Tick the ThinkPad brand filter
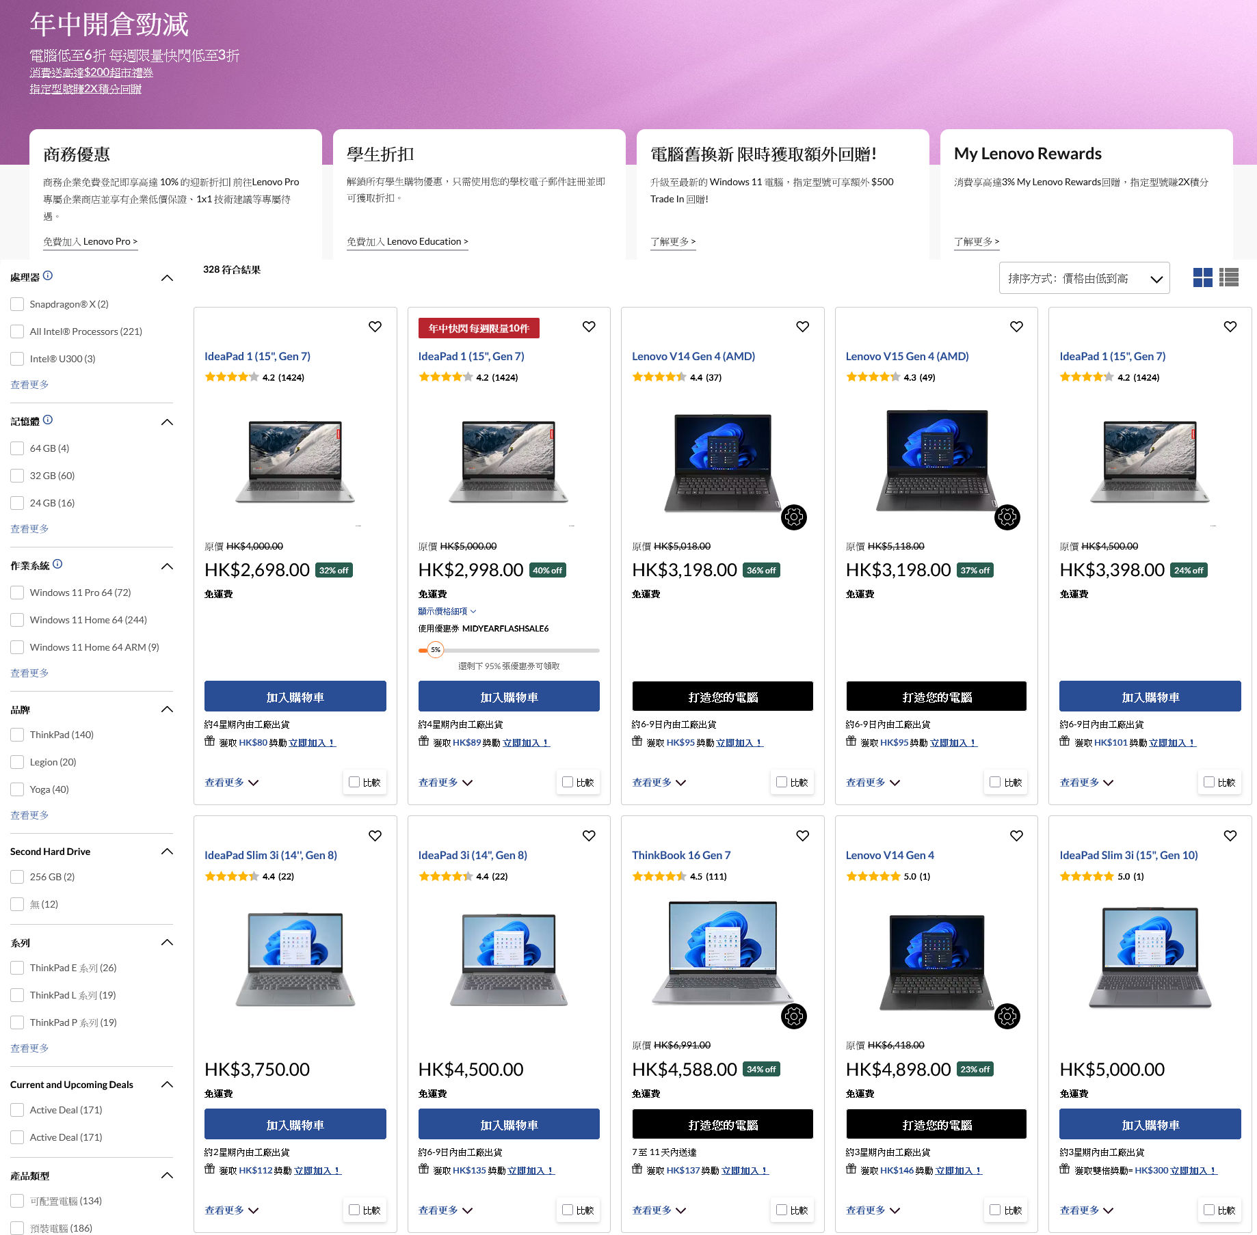Viewport: 1257px width, 1235px height. 17,735
